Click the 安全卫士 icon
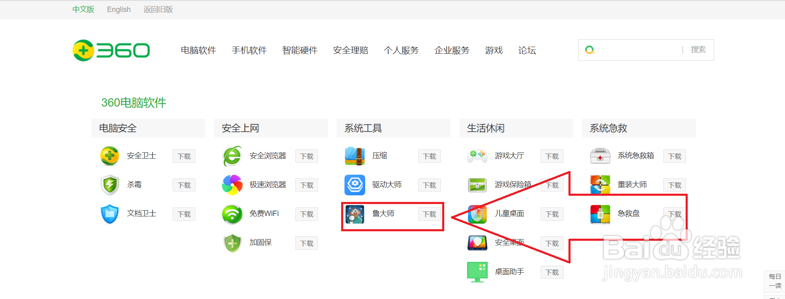The width and height of the screenshot is (785, 299). [110, 156]
